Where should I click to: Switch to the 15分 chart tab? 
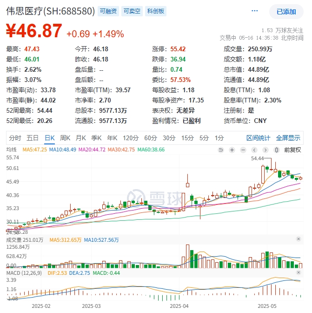pos(187,138)
